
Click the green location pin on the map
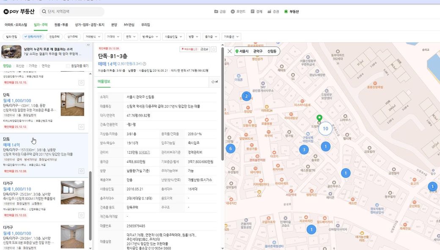coord(319,118)
